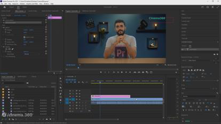Open timeline display settings wrench

83,82
